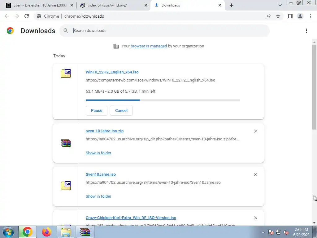Click the taskbar clock showing 2:30 PM
Image resolution: width=317 pixels, height=238 pixels.
pyautogui.click(x=301, y=232)
